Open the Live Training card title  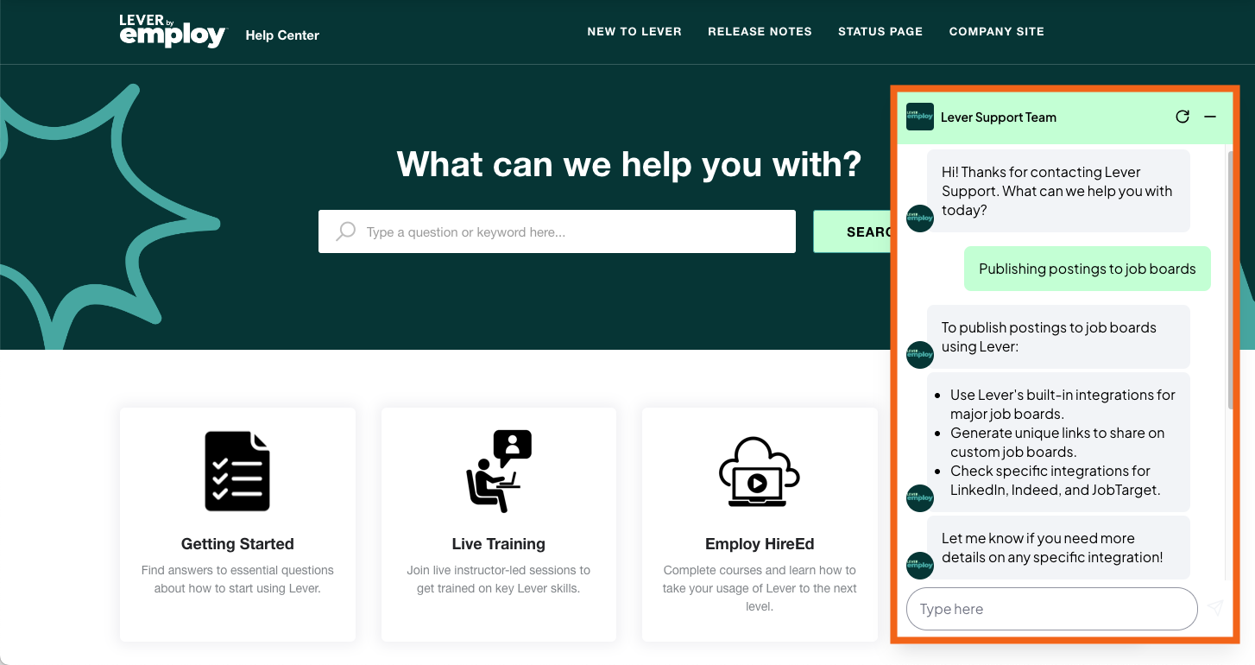click(x=499, y=544)
